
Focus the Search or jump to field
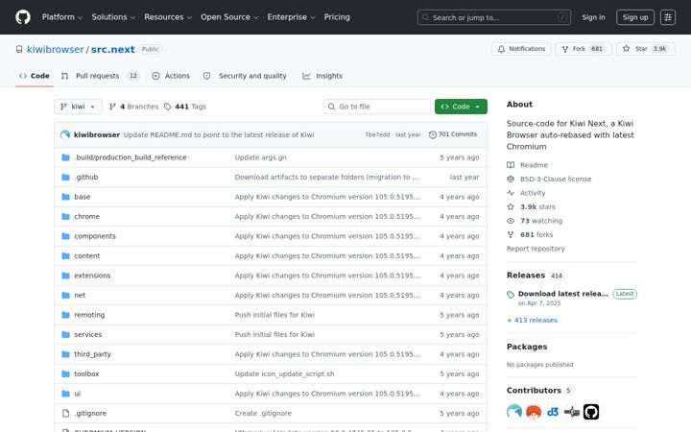pos(494,17)
